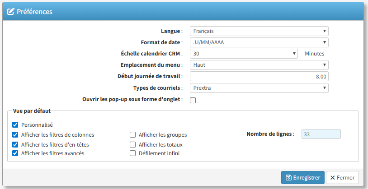Disable Afficher les filtres de colonnes

pos(15,134)
